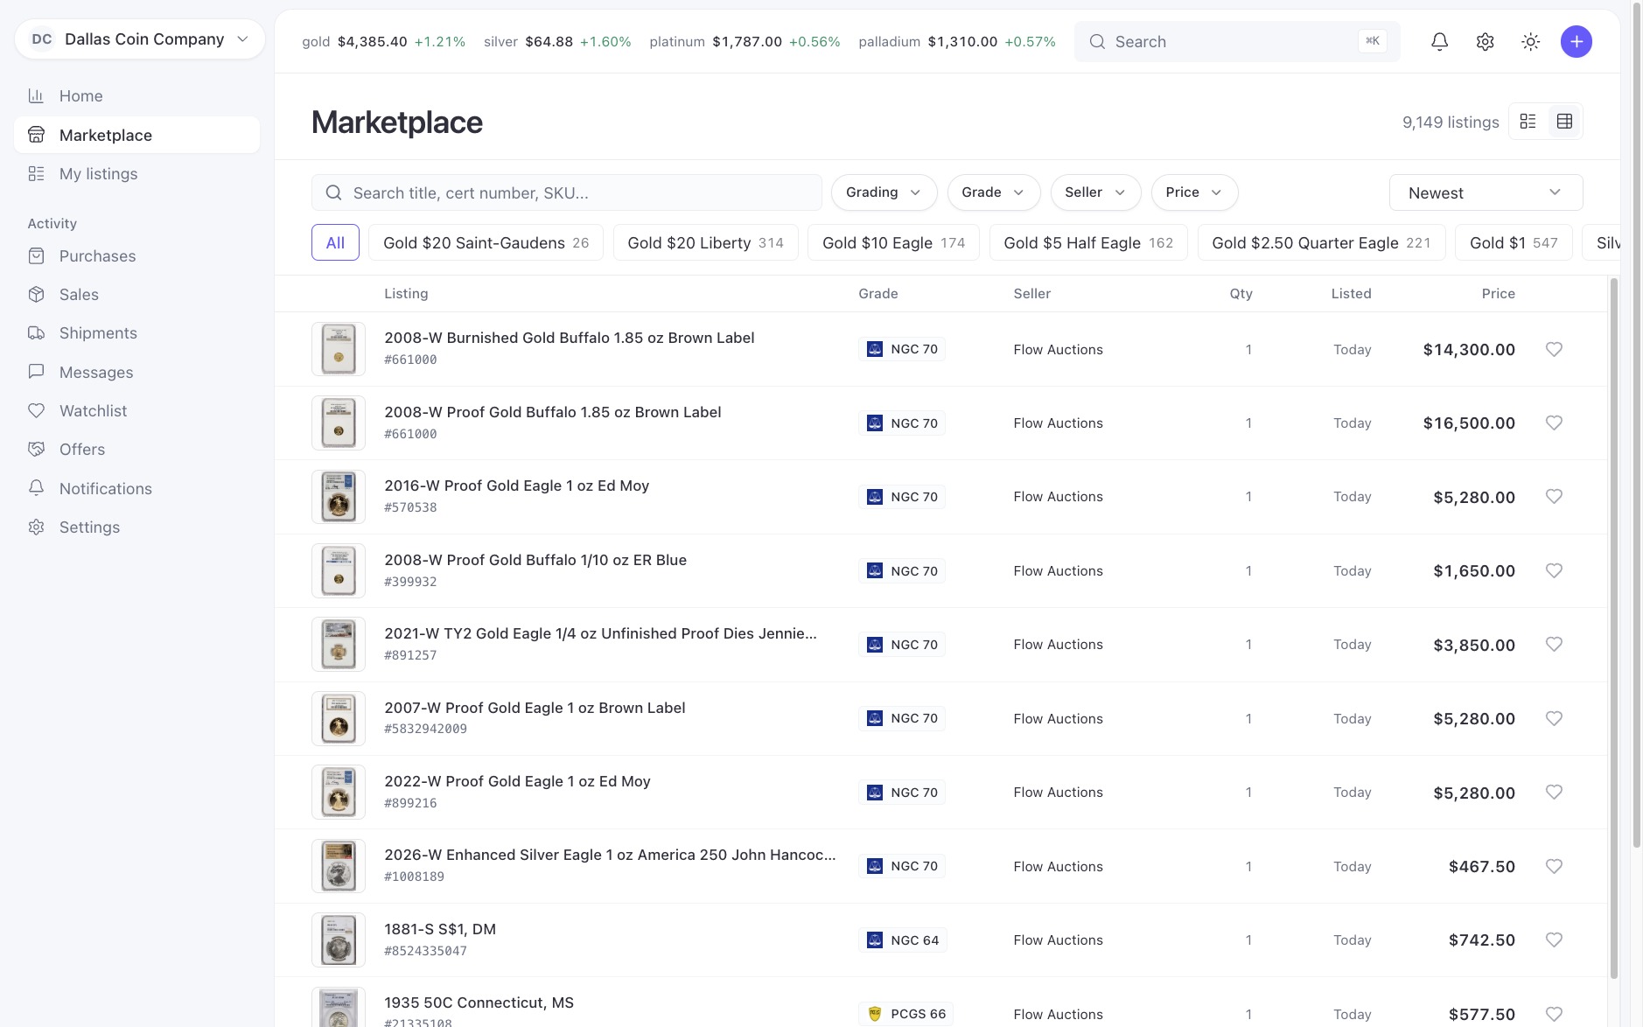The height and width of the screenshot is (1027, 1643).
Task: Toggle light/dark theme sun icon
Action: pos(1530,41)
